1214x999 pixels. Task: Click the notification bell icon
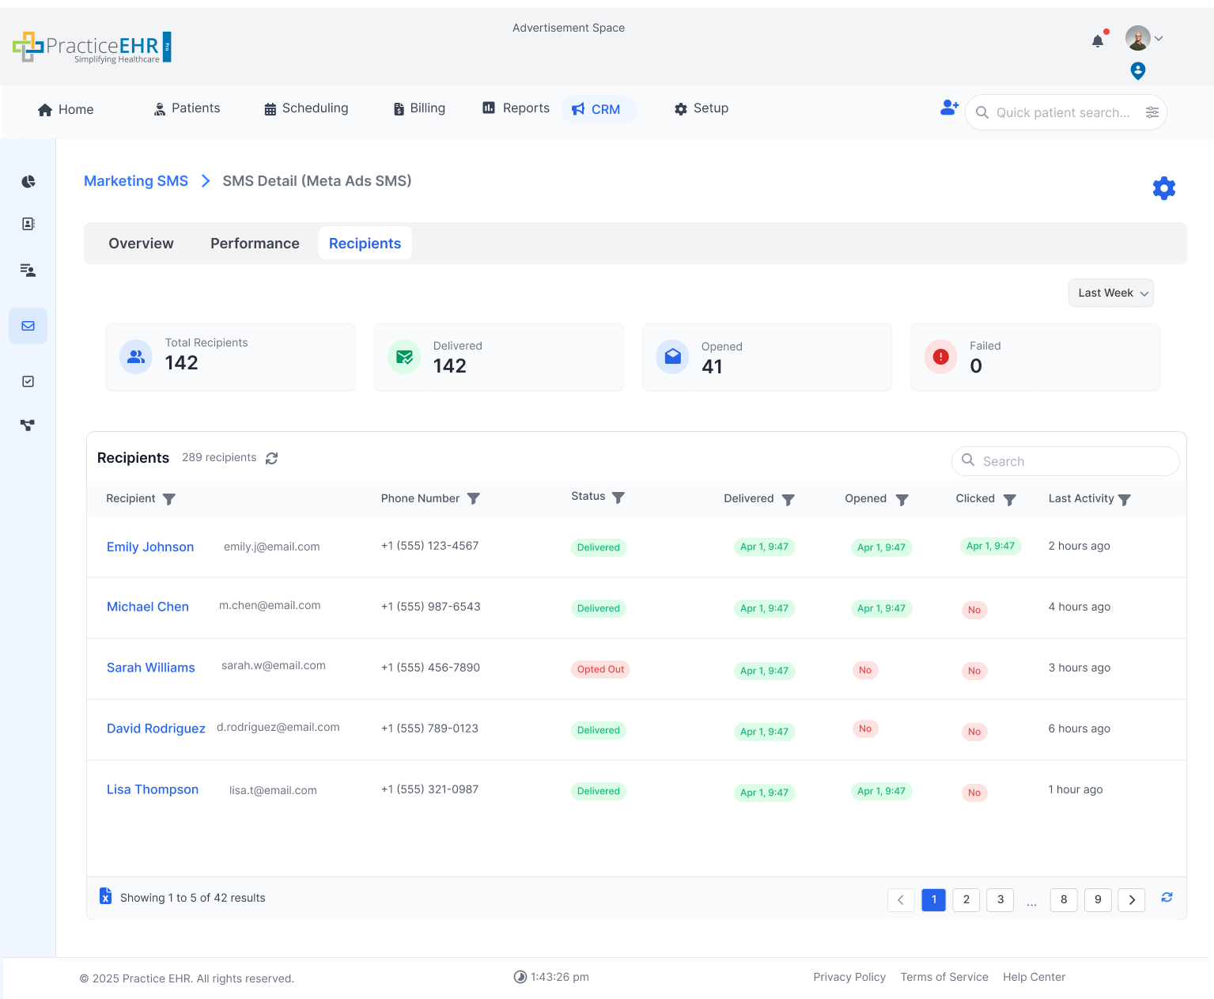coord(1098,41)
